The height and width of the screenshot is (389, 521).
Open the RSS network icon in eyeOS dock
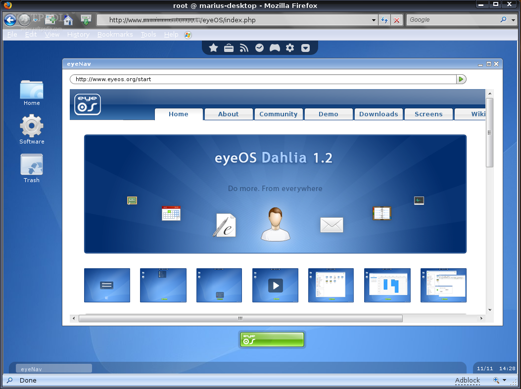pos(244,48)
